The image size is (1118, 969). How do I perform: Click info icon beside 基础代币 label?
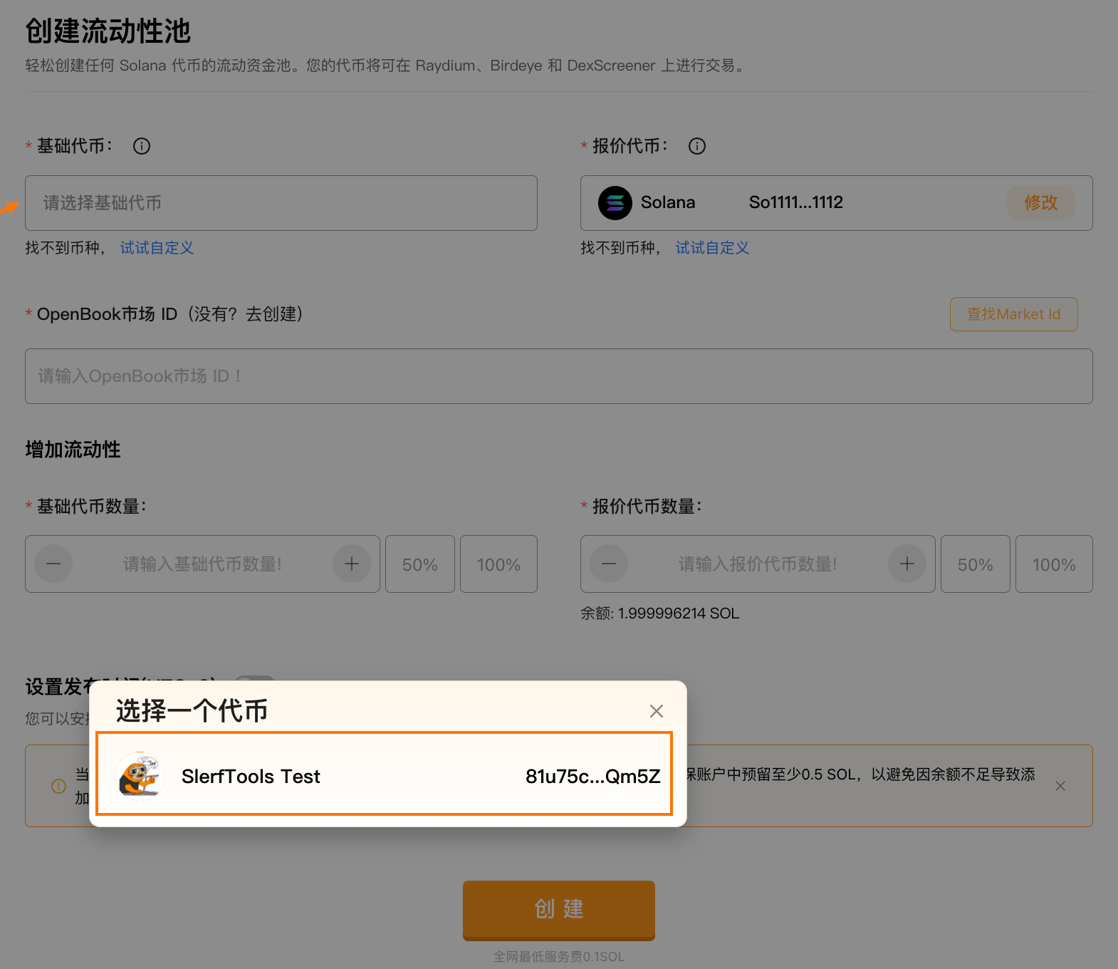click(142, 146)
